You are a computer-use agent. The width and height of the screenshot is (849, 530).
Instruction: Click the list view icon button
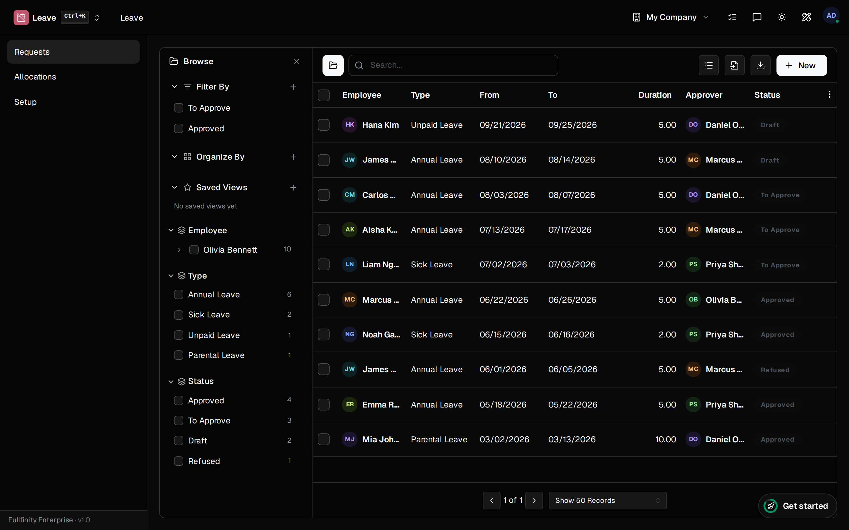pyautogui.click(x=709, y=65)
